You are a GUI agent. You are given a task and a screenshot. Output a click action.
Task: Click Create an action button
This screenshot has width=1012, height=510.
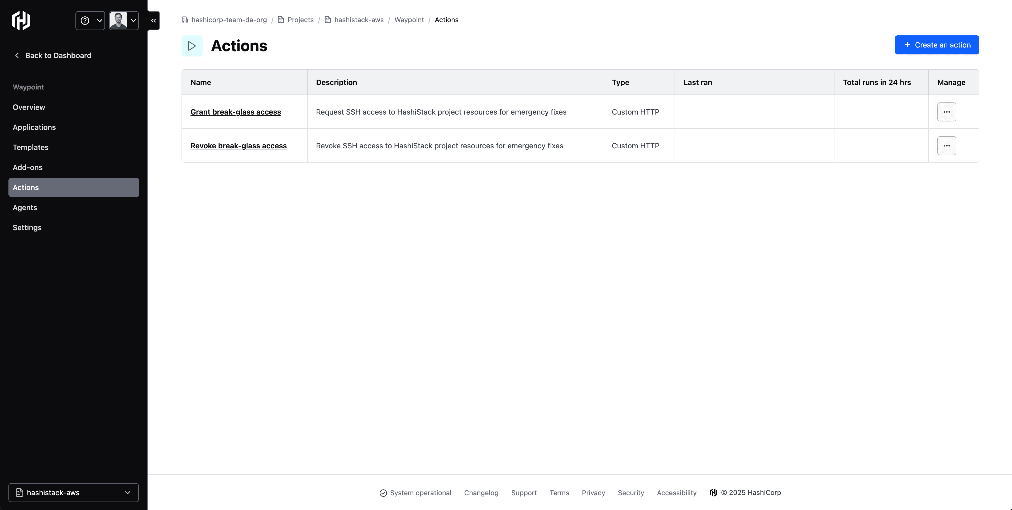(x=937, y=45)
